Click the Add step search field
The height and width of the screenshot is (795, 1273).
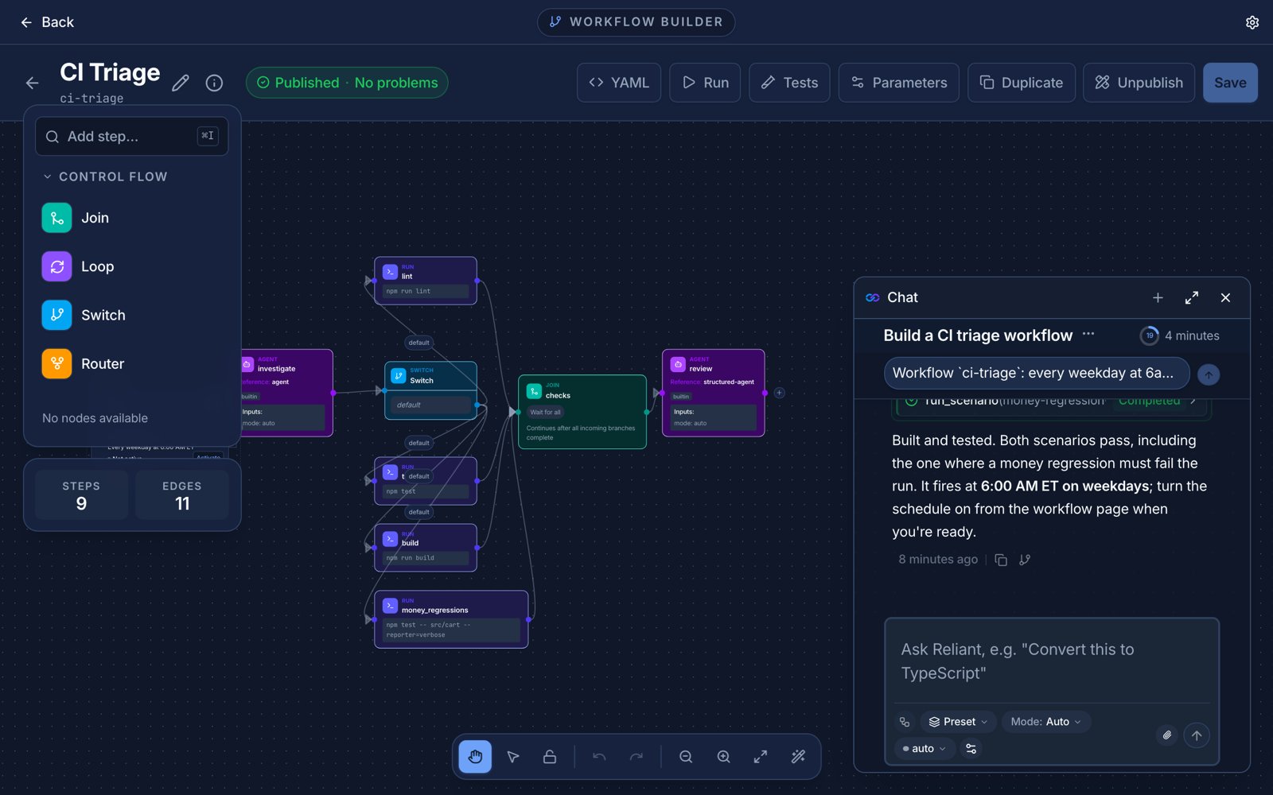tap(132, 137)
